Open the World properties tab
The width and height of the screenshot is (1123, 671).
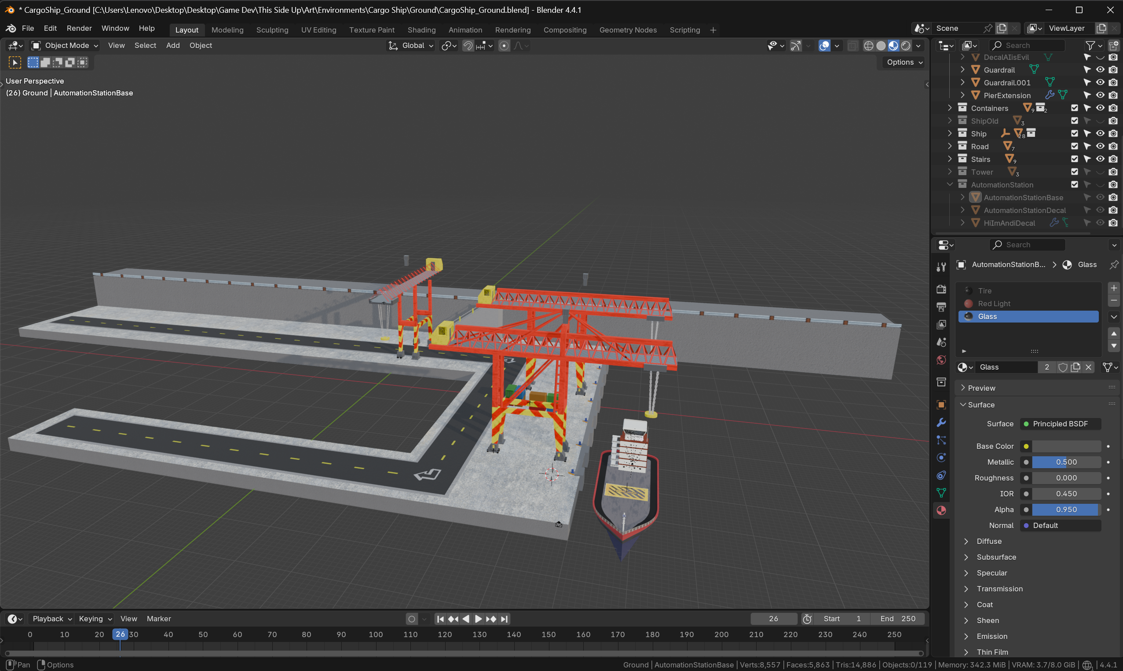pos(941,360)
